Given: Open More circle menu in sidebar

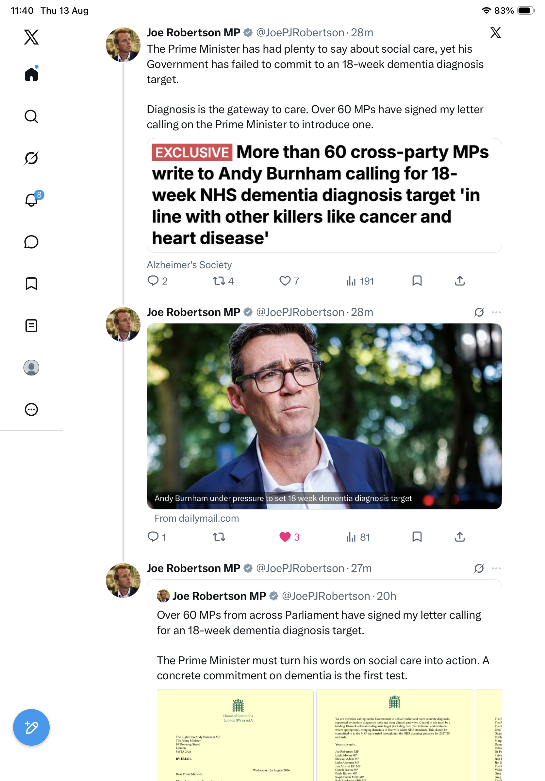Looking at the screenshot, I should click(x=31, y=409).
